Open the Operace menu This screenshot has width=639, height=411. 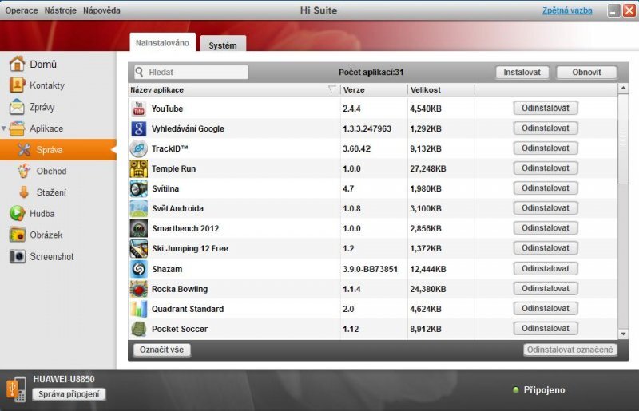[22, 10]
